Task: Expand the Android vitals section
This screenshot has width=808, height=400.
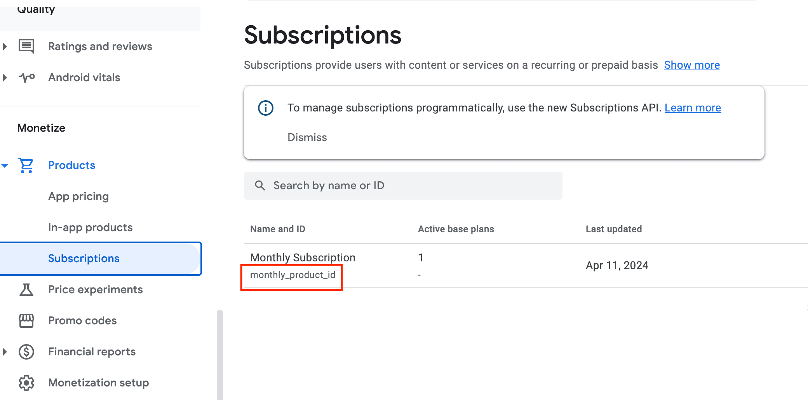Action: [x=5, y=77]
